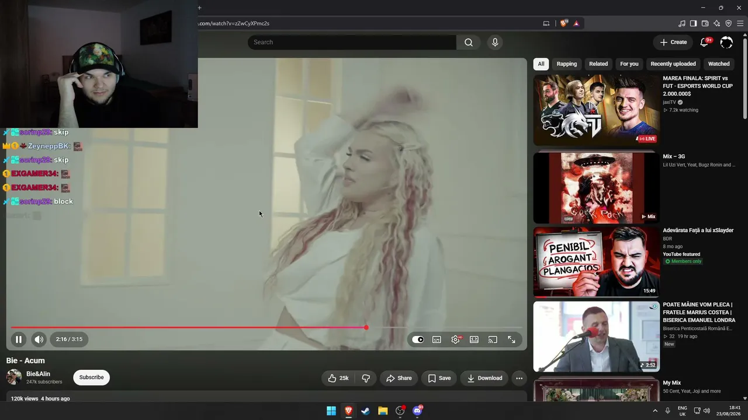Open the MAREA FINALA live stream thumbnail
This screenshot has width=748, height=420.
(x=597, y=110)
